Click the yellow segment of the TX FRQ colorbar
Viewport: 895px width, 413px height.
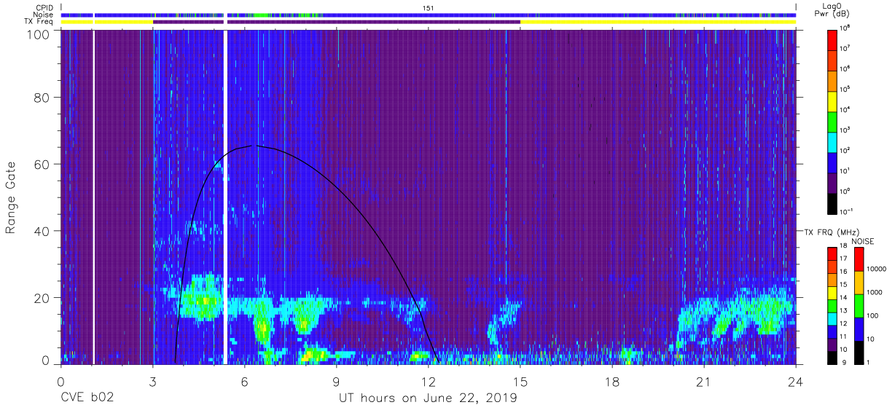tap(833, 292)
